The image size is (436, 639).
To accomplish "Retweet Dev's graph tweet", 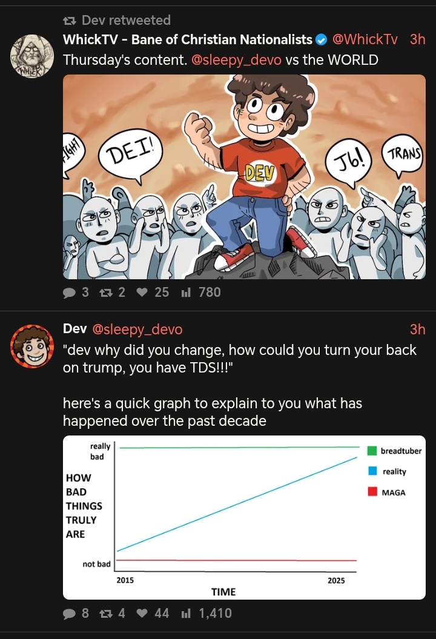I will [x=106, y=614].
